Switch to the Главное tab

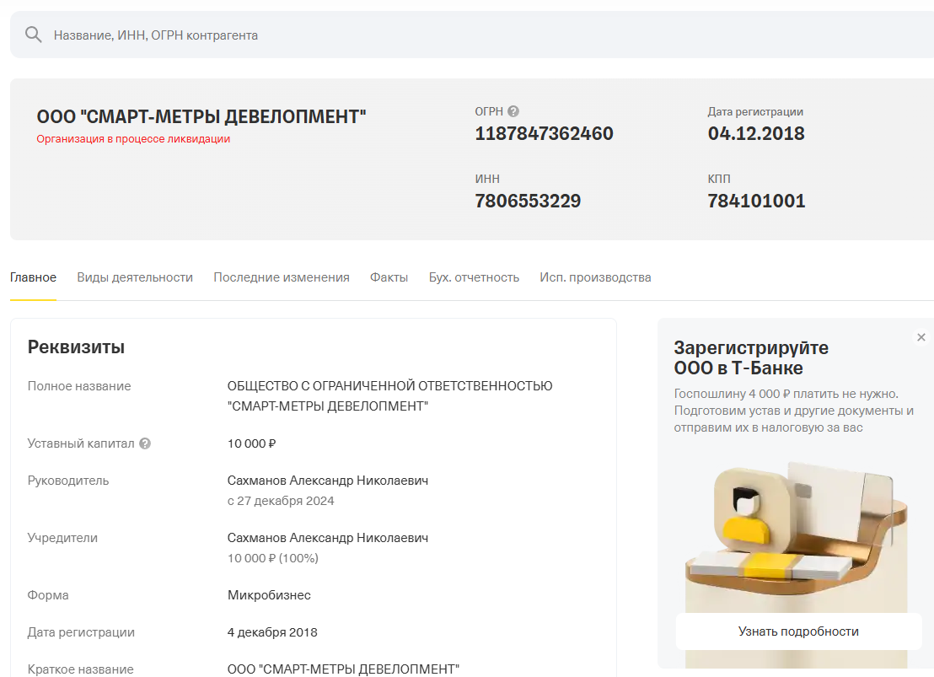click(x=33, y=277)
